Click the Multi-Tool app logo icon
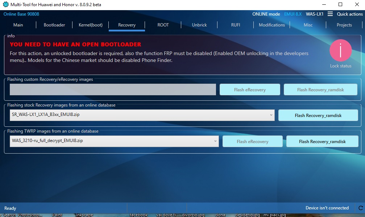Screen dimensions: 365x217 coord(5,4)
